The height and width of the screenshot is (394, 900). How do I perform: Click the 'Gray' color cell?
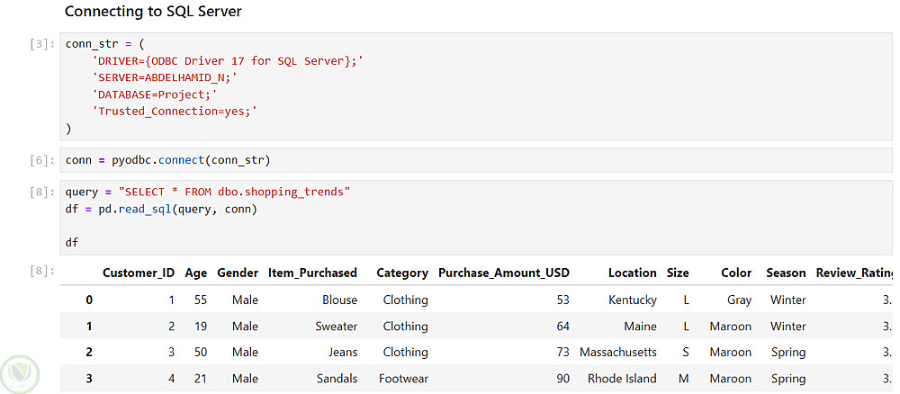coord(739,300)
